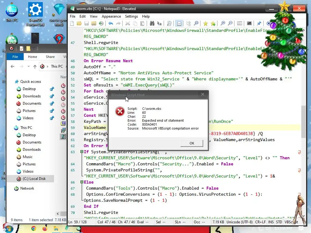Select Documents under Quick access
Viewport: 311px width, 233px height.
[x=32, y=104]
